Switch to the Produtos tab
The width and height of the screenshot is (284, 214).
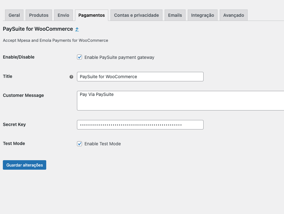(x=39, y=15)
